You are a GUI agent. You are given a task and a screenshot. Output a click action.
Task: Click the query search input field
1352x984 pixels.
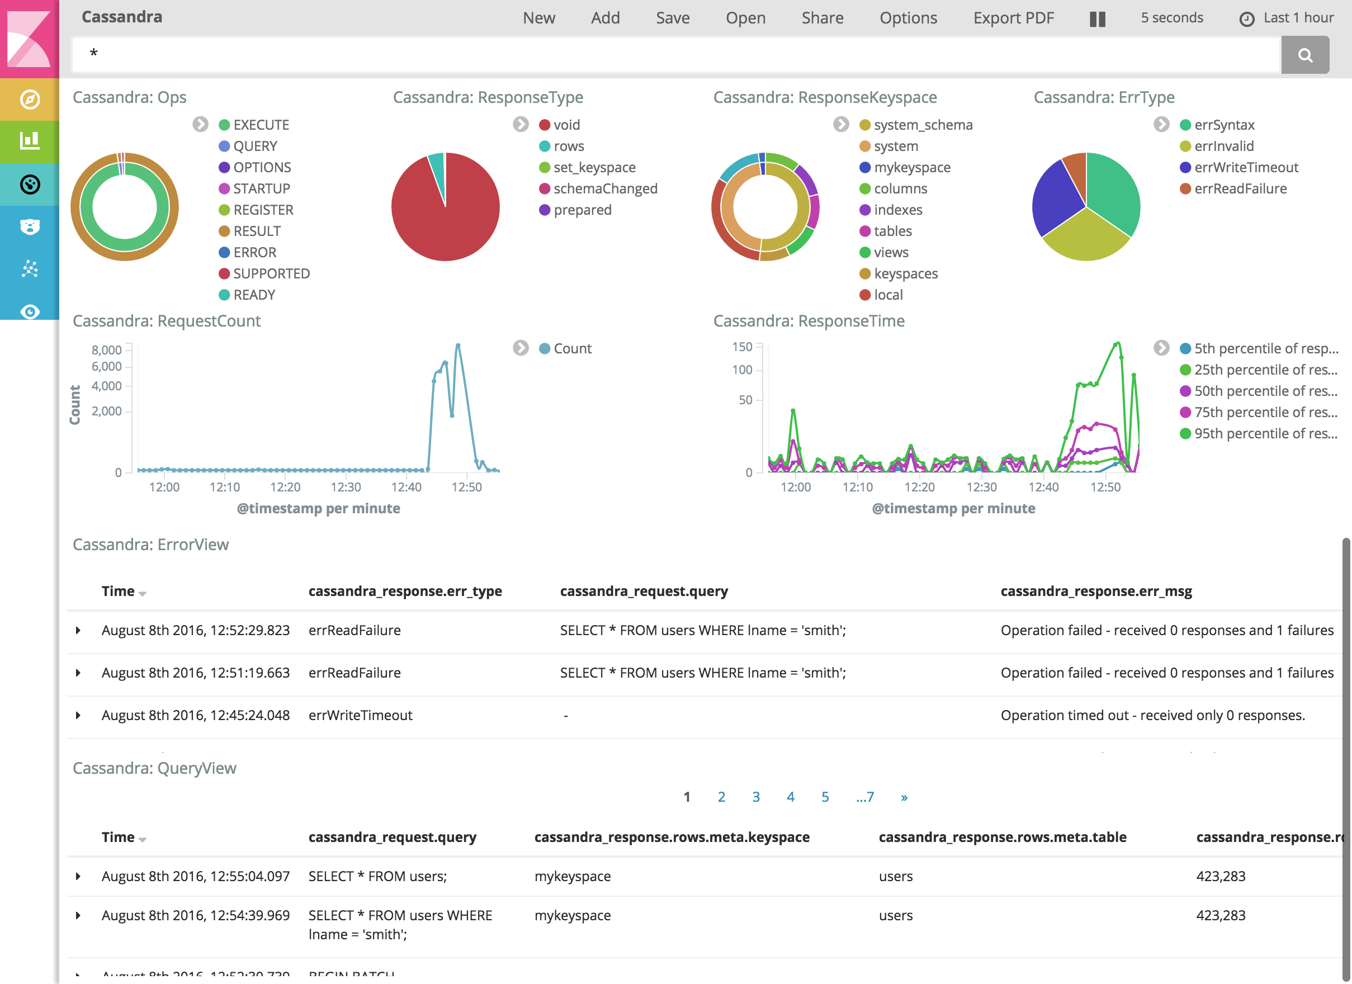(674, 54)
